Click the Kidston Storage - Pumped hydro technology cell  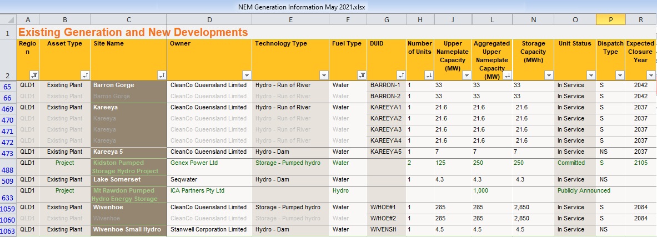pyautogui.click(x=290, y=167)
